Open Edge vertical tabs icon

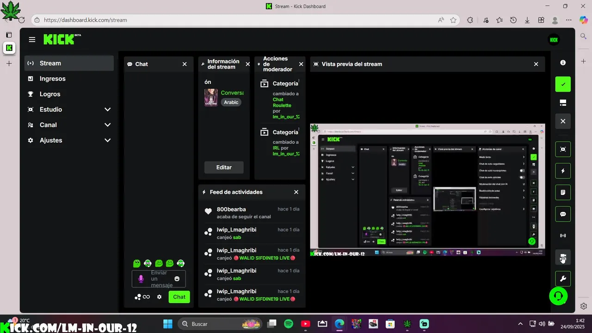(x=9, y=35)
